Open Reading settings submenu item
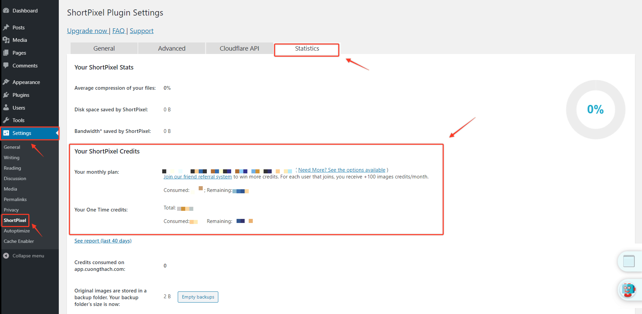The width and height of the screenshot is (642, 314). pos(12,168)
